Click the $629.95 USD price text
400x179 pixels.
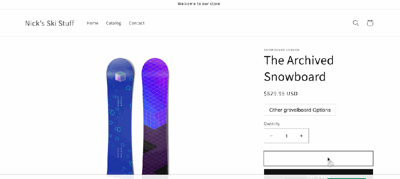[x=281, y=93]
